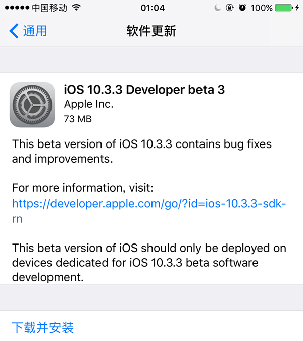The image size is (303, 341).
Task: Tap the gear icon of the iOS update
Action: pyautogui.click(x=33, y=105)
